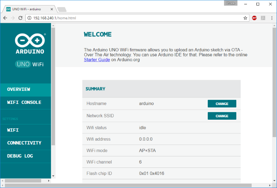Maximize the browser window
Screen dimensions: 277x188
[x=258, y=4]
